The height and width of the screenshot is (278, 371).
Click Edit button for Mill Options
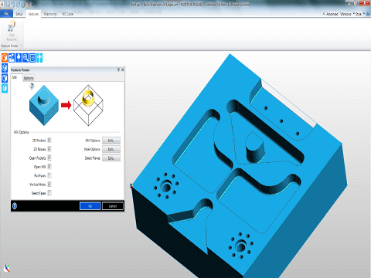[111, 141]
